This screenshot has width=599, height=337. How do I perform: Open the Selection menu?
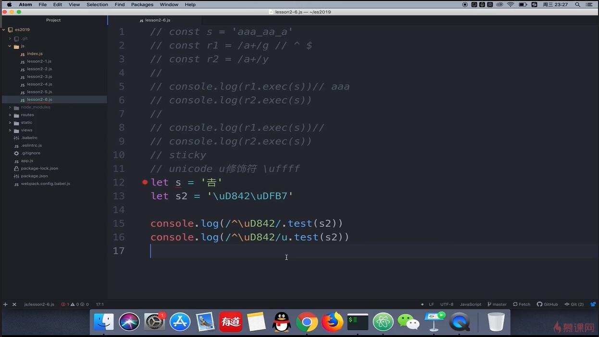[x=97, y=4]
